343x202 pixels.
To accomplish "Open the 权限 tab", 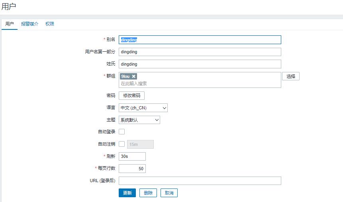I will [50, 24].
